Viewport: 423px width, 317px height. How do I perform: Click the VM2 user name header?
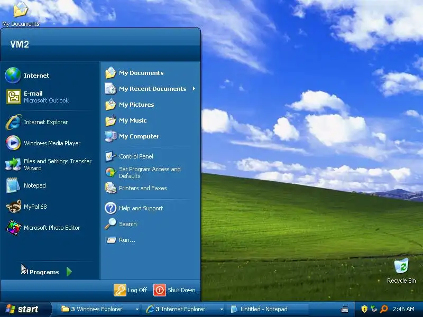[20, 44]
